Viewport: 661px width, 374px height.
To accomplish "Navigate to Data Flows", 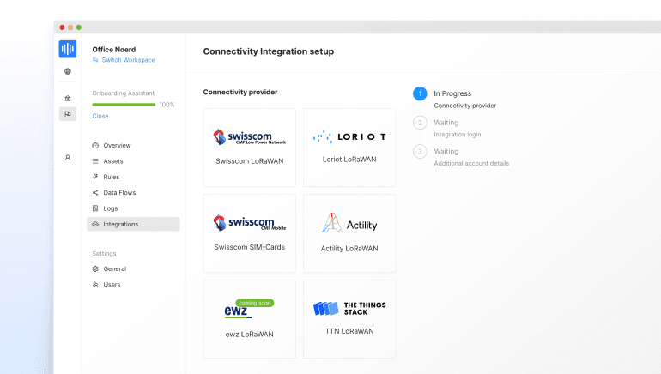I will pyautogui.click(x=133, y=192).
